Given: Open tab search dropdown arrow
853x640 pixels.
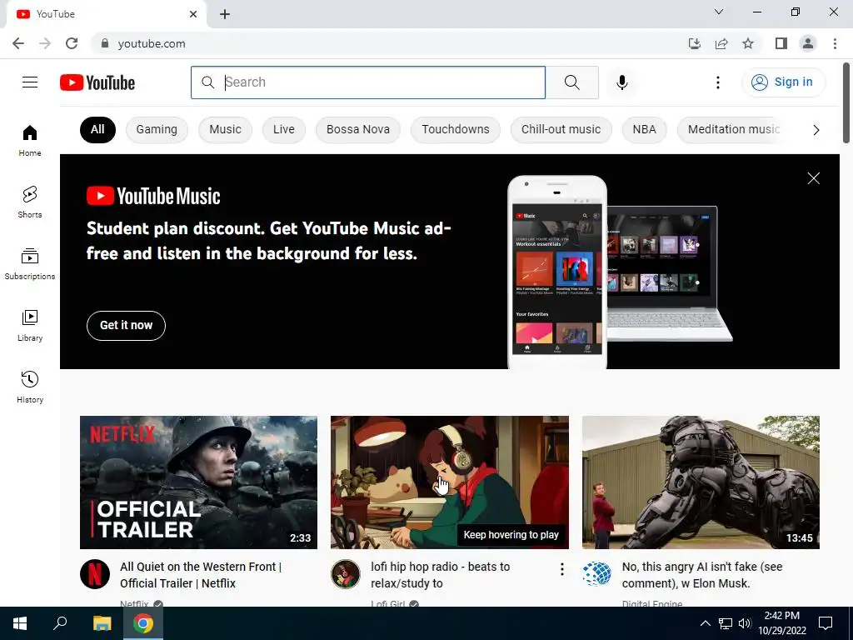Looking at the screenshot, I should tap(719, 12).
